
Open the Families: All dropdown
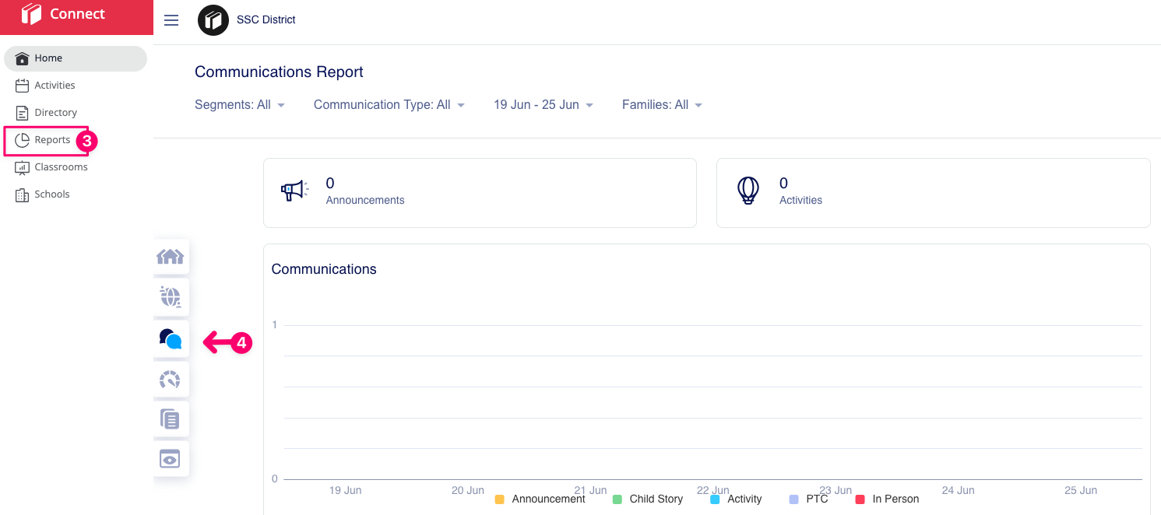click(x=662, y=105)
